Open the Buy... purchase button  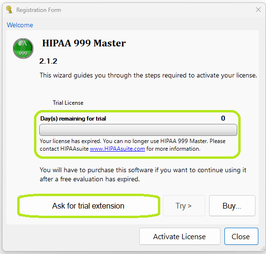tap(232, 206)
